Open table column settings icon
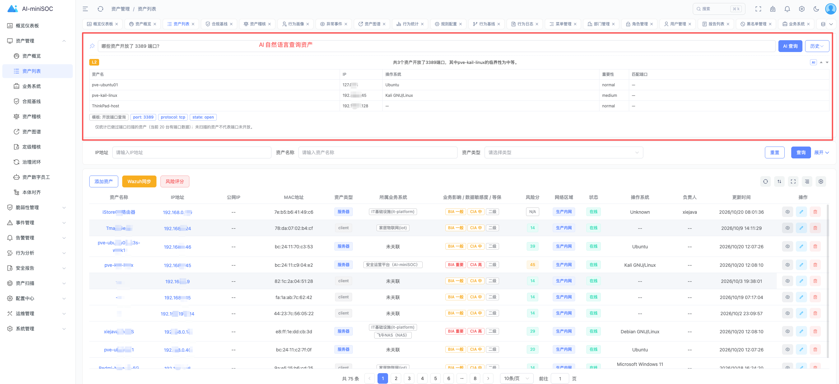This screenshot has height=384, width=839. [x=821, y=181]
